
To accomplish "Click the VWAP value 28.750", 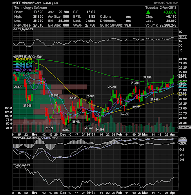I will [x=90, y=25].
